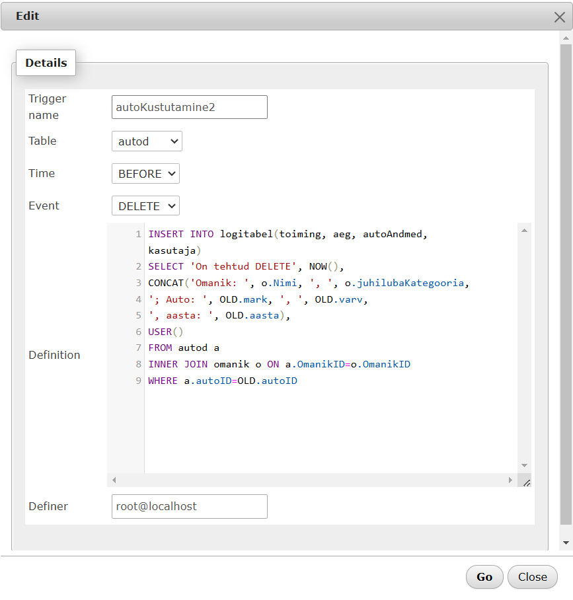The image size is (573, 600).
Task: Click 'On tehtud DELETE' string in line 2
Action: tap(243, 266)
